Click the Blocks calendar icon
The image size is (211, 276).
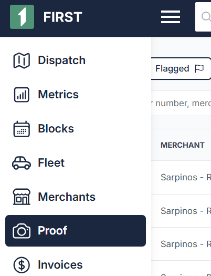22,129
